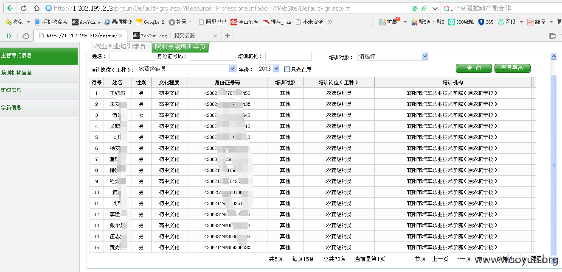Viewport: 562px width, 272px height.
Task: Click the browser back arrow
Action: [x=10, y=8]
